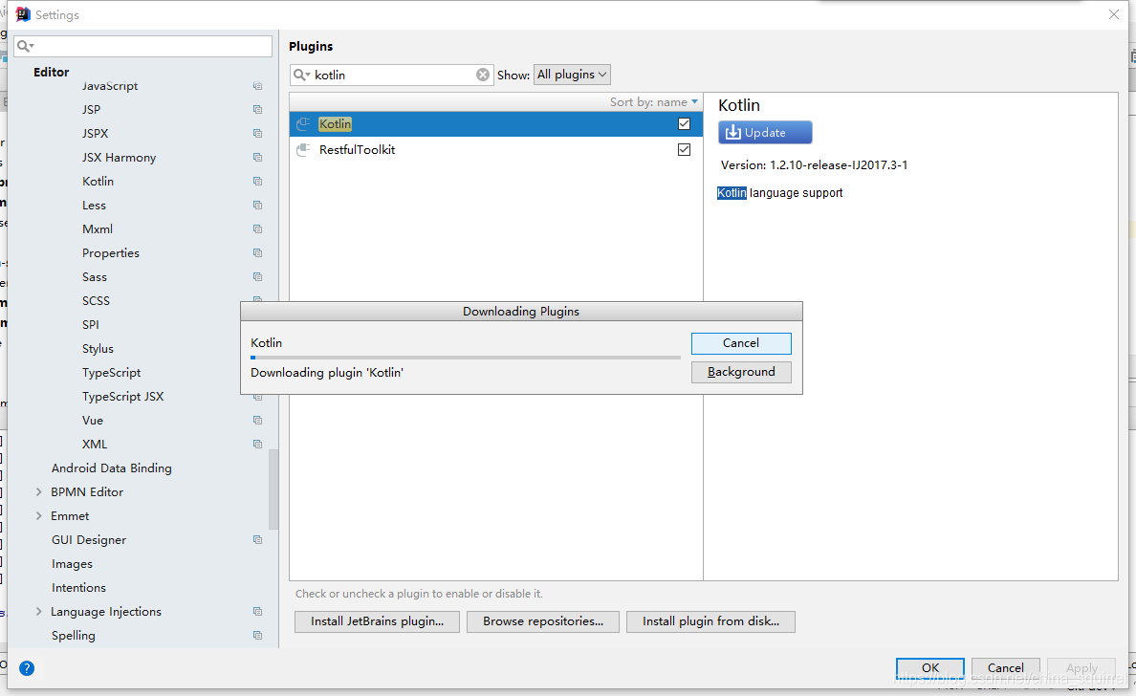Select the Images settings entry
Viewport: 1136px width, 696px height.
(x=72, y=563)
